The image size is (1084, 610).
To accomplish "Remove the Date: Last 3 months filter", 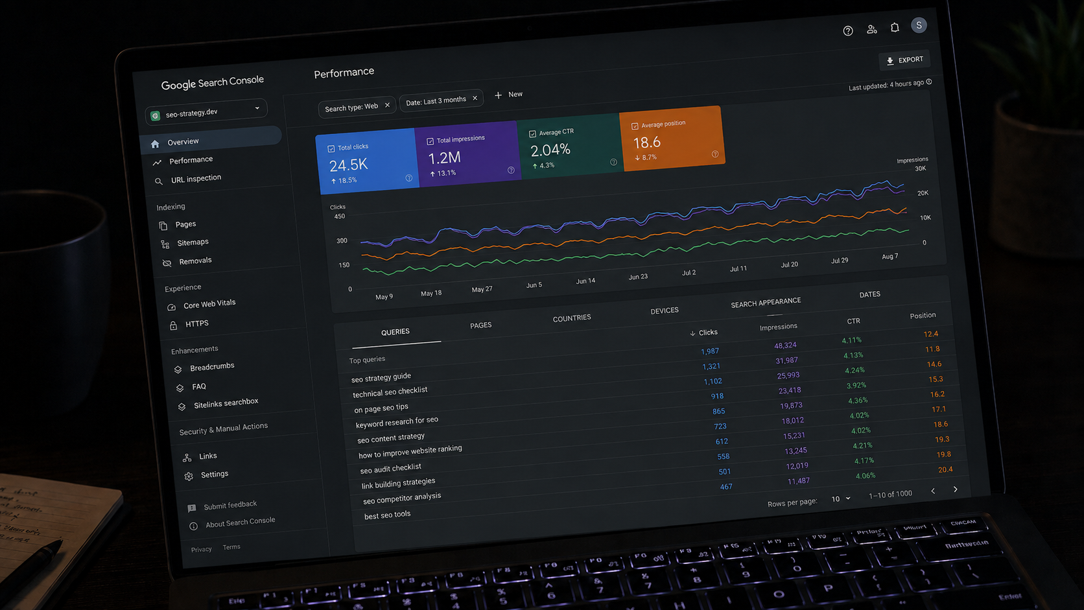I will 475,99.
